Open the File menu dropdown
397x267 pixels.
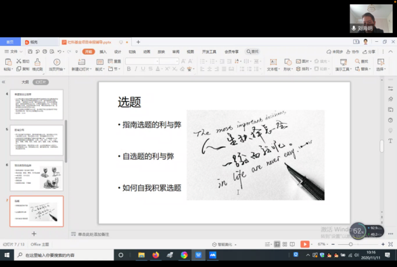pyautogui.click(x=14, y=51)
